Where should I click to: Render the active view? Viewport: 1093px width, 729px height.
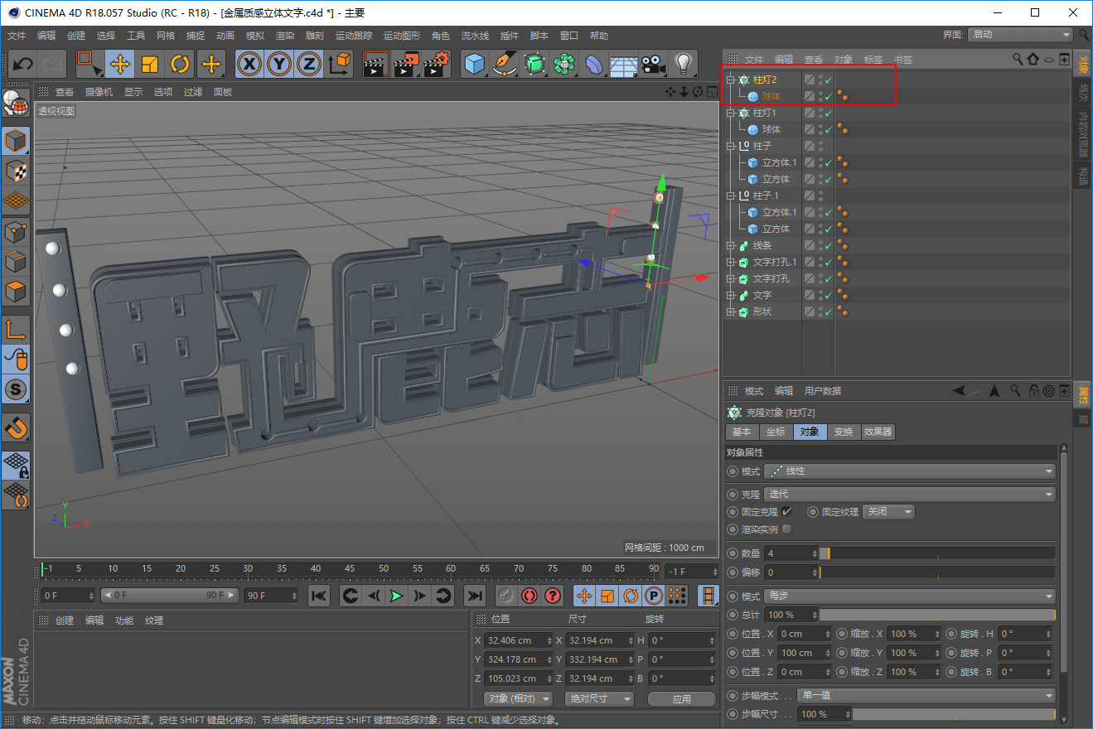pyautogui.click(x=377, y=64)
